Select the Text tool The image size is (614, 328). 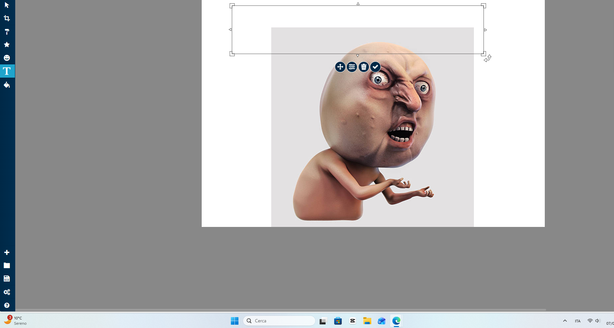[x=7, y=71]
